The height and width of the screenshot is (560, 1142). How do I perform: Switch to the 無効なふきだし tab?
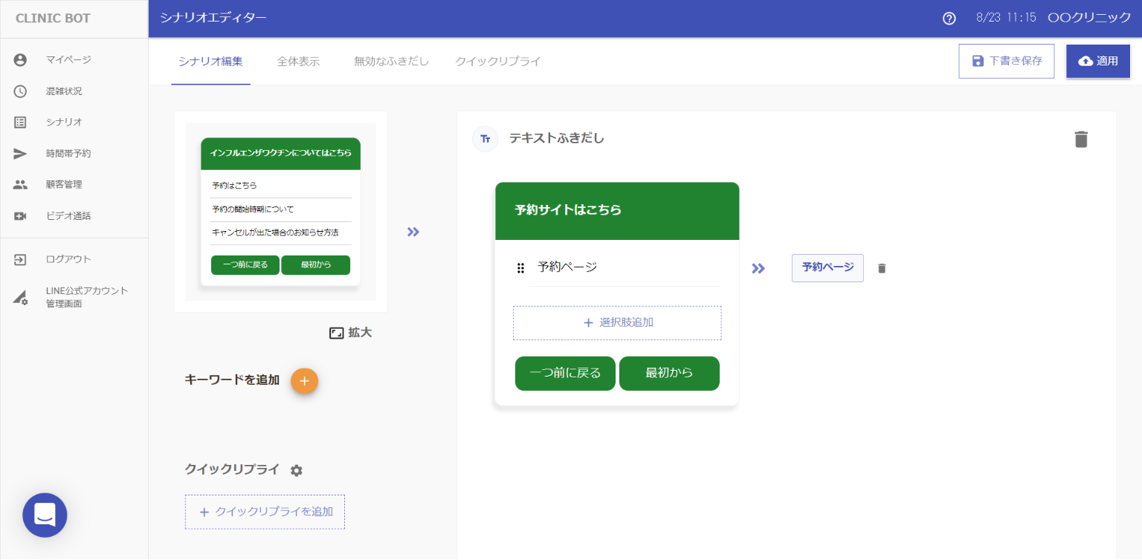pos(391,62)
